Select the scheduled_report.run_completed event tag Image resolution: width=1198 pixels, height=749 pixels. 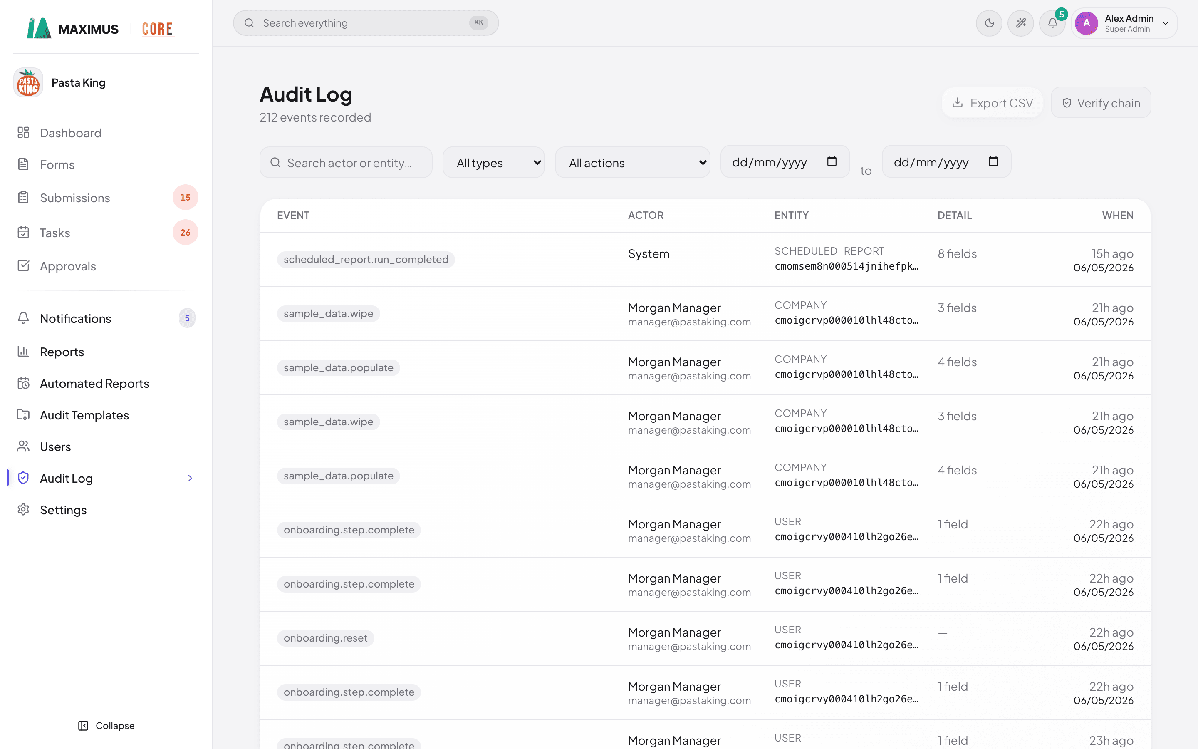click(366, 260)
